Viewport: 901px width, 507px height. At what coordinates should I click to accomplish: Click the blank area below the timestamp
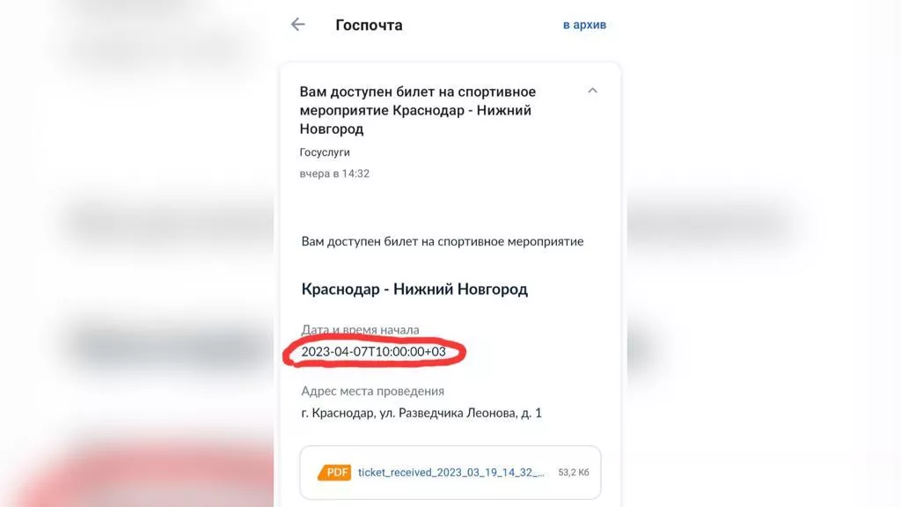450,204
